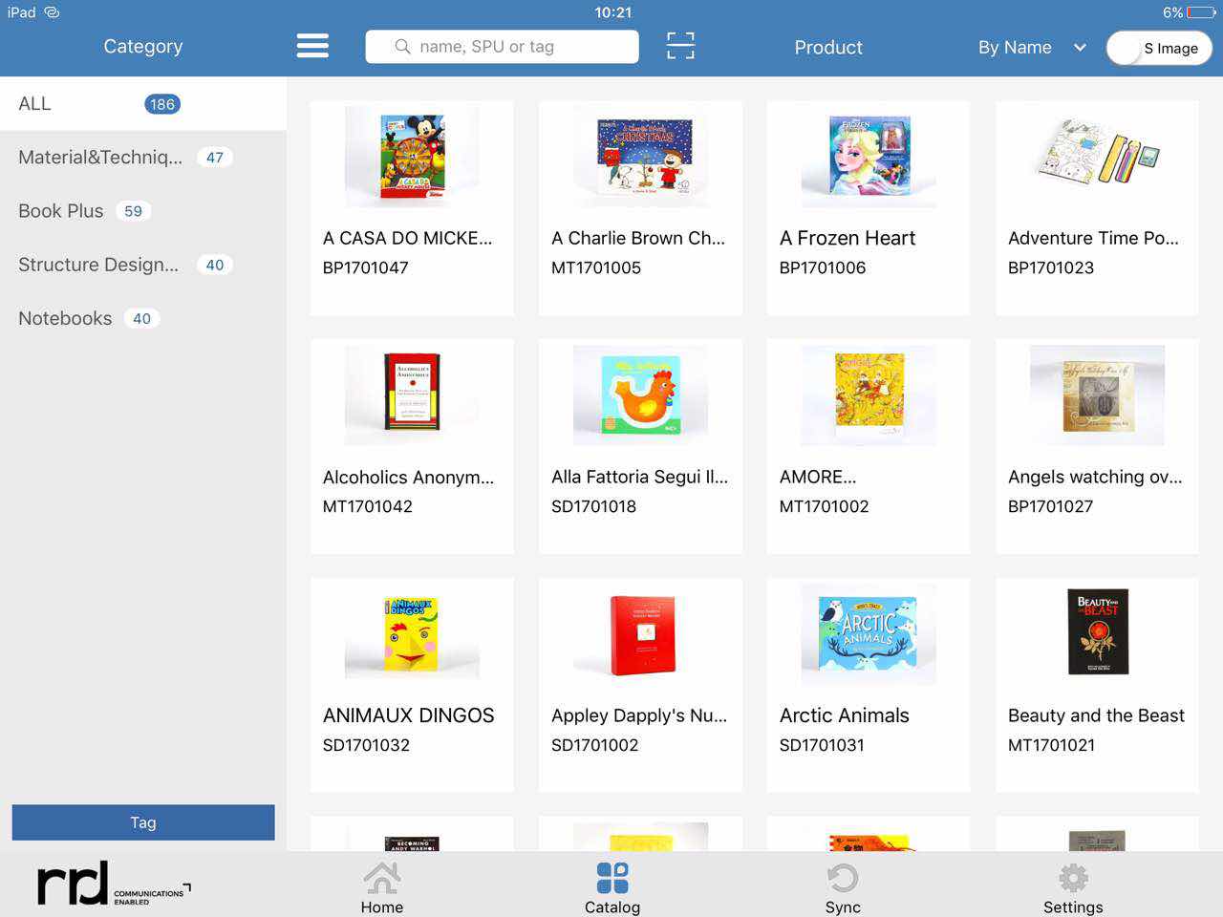This screenshot has width=1223, height=917.
Task: Click the Category header label
Action: pos(143,46)
